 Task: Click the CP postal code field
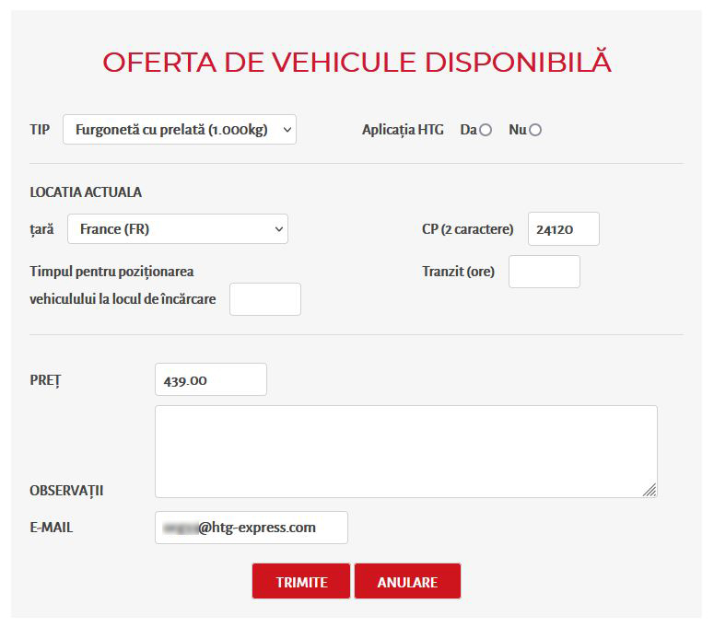563,229
